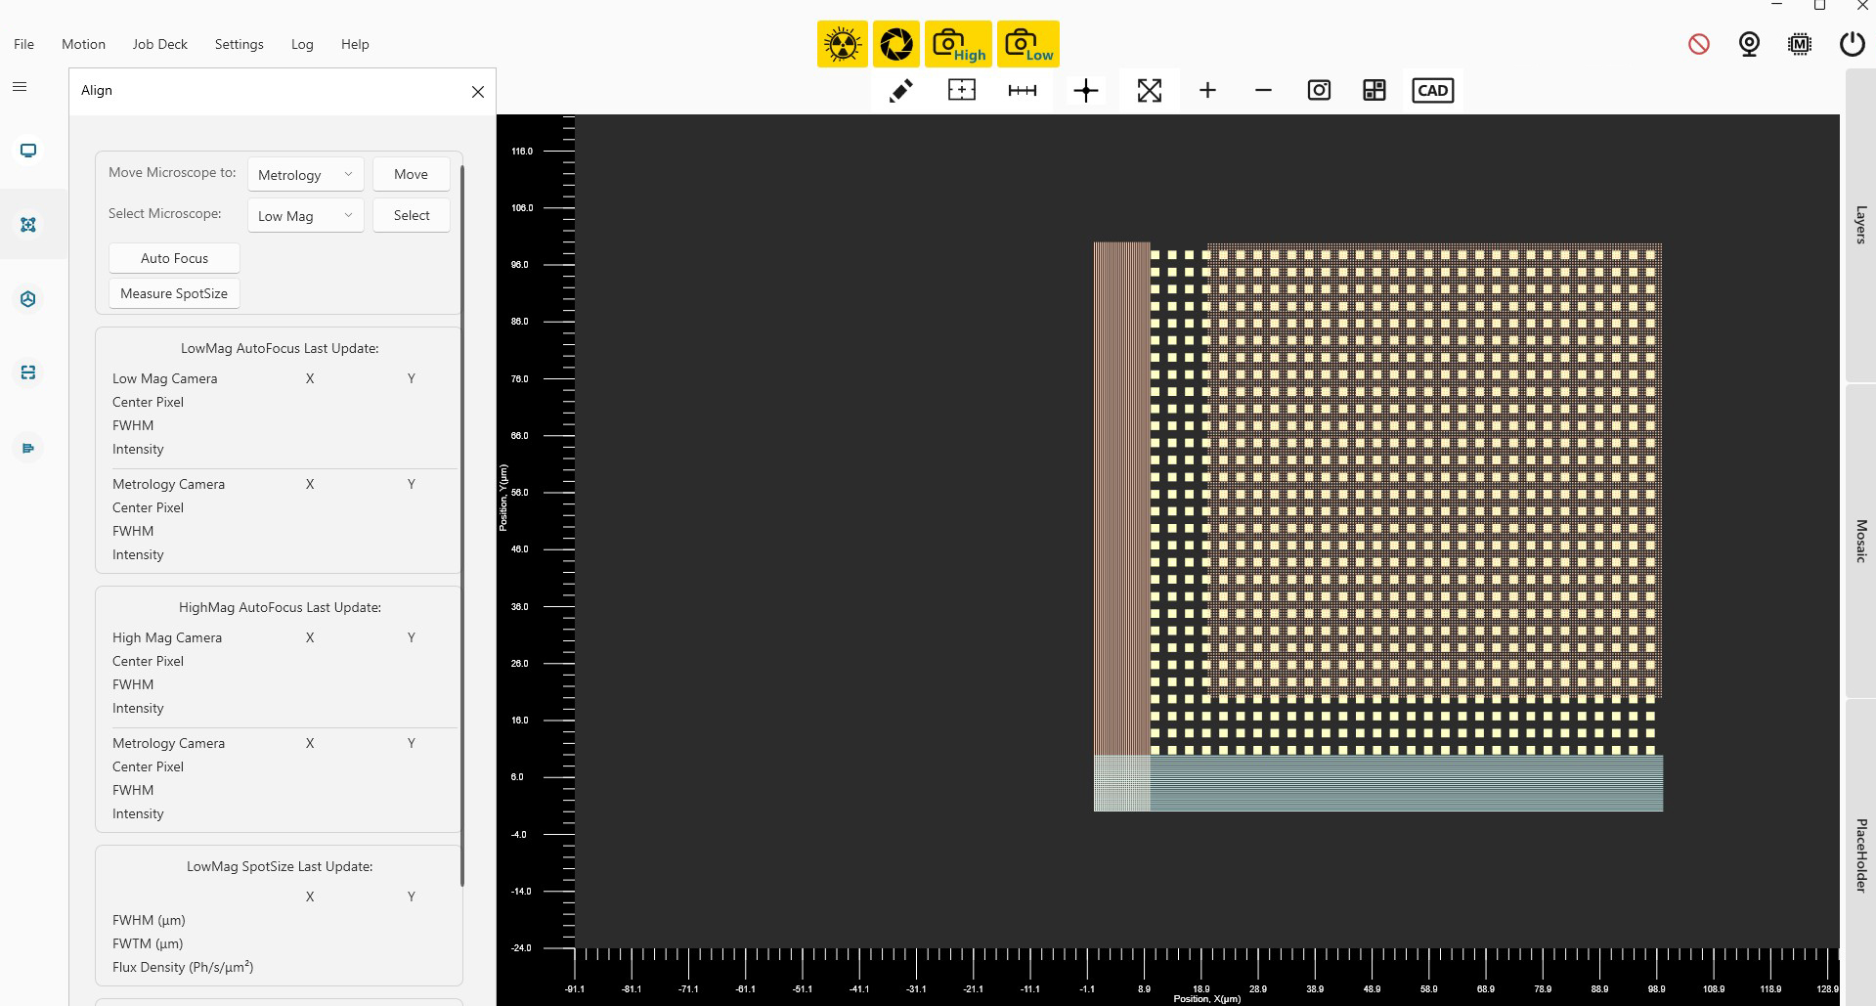The width and height of the screenshot is (1876, 1006).
Task: Toggle the High mag camera button
Action: click(958, 44)
